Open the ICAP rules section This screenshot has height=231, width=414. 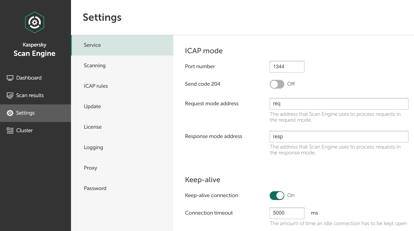click(x=96, y=86)
